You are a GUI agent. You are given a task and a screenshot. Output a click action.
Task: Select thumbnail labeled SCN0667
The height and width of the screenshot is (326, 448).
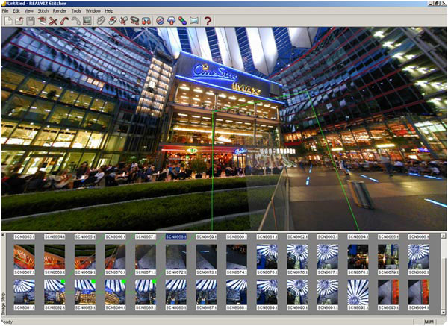point(25,257)
